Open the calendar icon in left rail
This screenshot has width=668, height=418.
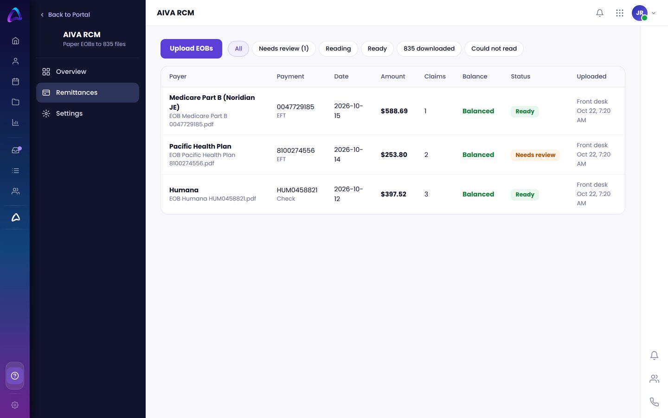15,82
